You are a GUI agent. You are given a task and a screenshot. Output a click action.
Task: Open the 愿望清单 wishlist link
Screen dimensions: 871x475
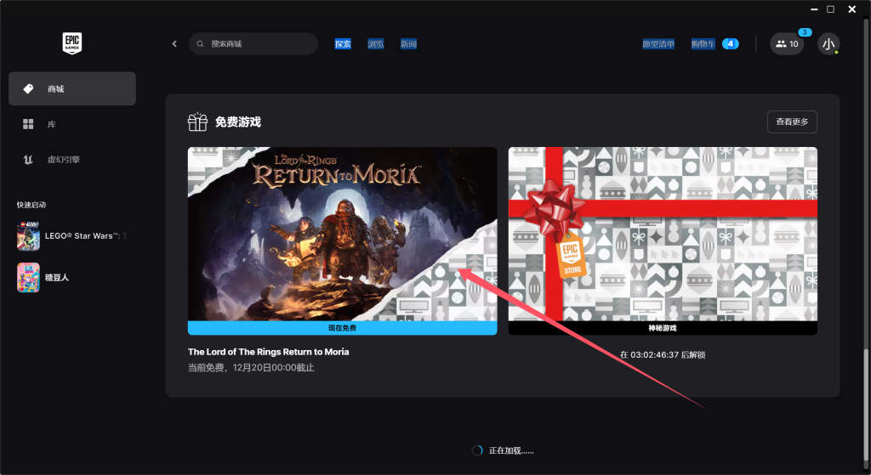(658, 44)
